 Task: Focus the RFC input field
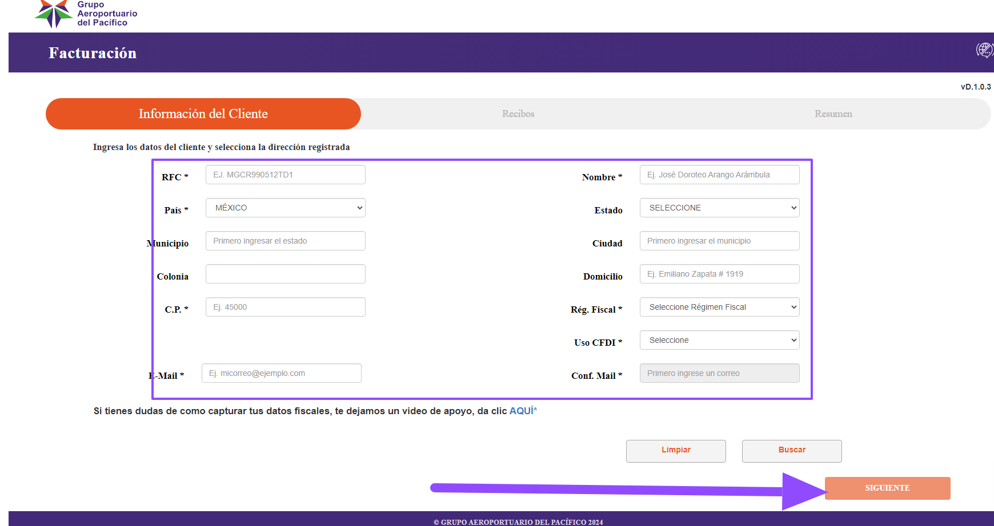click(286, 175)
